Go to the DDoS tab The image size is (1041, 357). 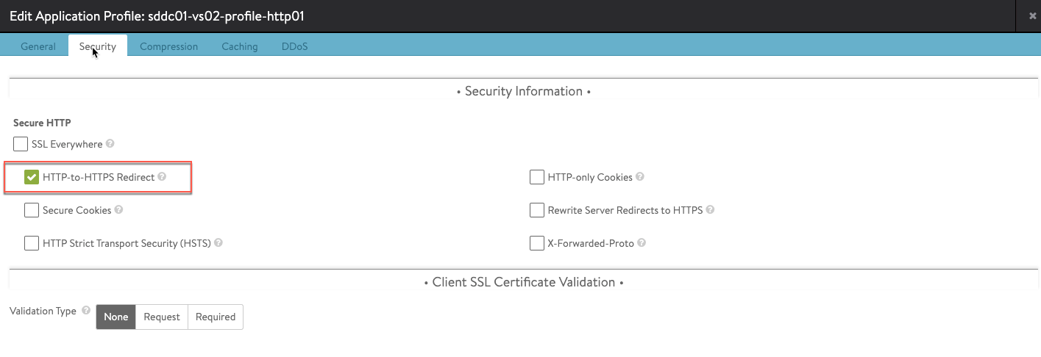pyautogui.click(x=294, y=46)
